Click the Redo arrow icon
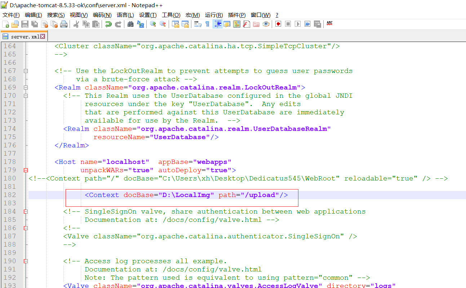Screen dimensions: 466x288 click(x=118, y=24)
